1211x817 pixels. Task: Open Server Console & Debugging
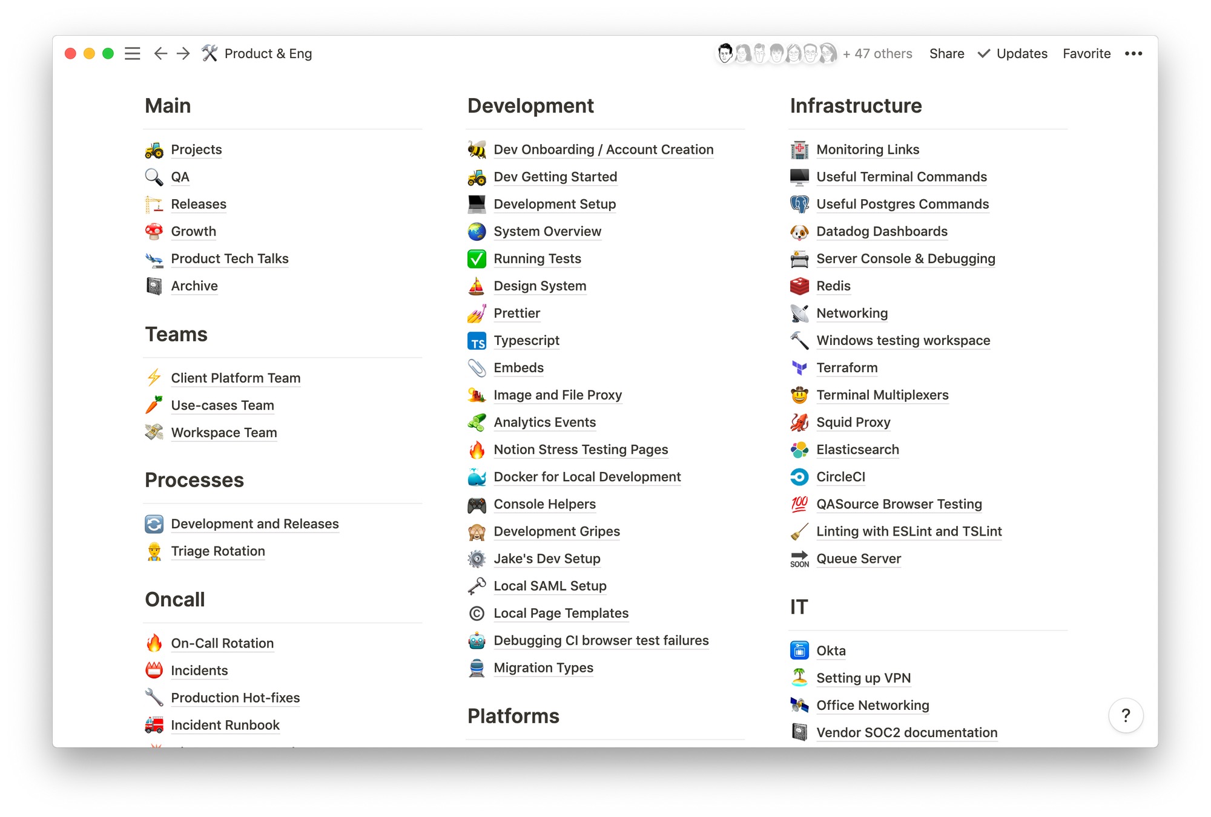tap(906, 258)
